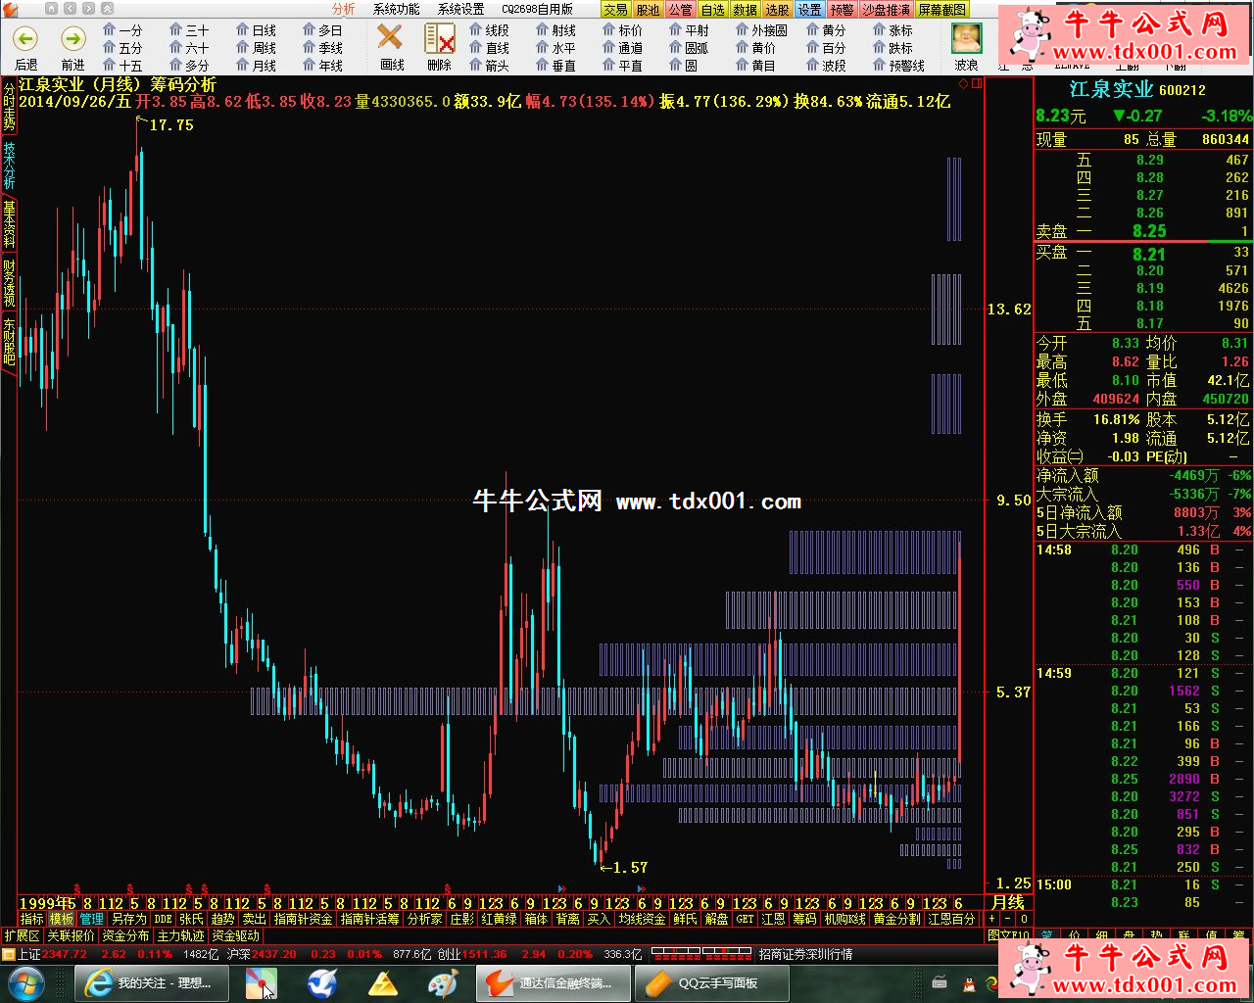1254x1003 pixels.
Task: Expand the 扩展区 panel at bottom
Action: [22, 935]
